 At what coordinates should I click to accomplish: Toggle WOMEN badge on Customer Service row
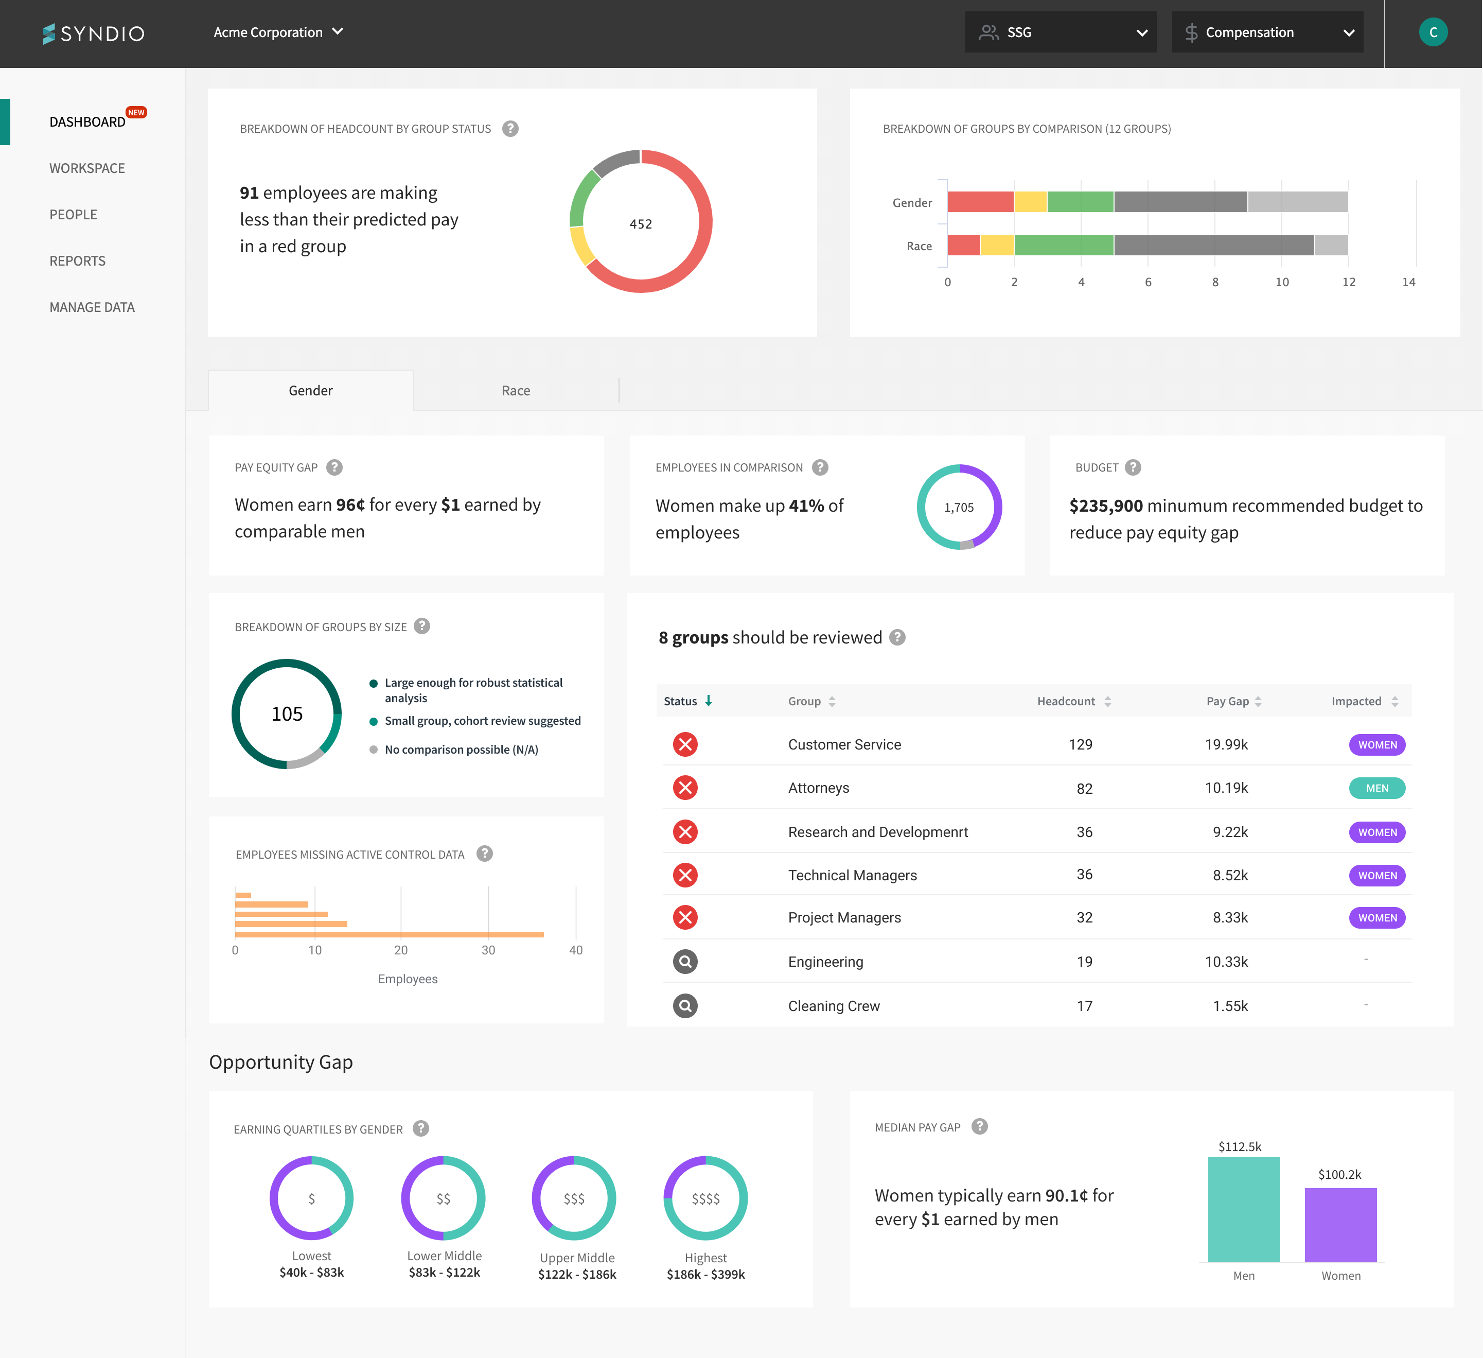[x=1376, y=745]
